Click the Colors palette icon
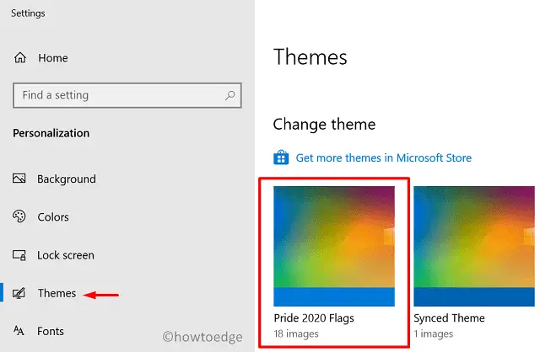540x352 pixels. [x=21, y=217]
